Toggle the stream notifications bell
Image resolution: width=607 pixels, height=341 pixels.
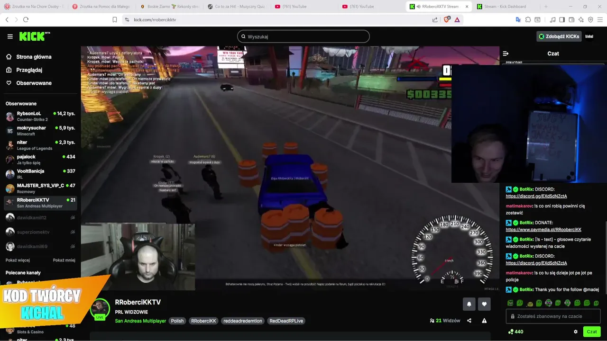[x=469, y=304]
